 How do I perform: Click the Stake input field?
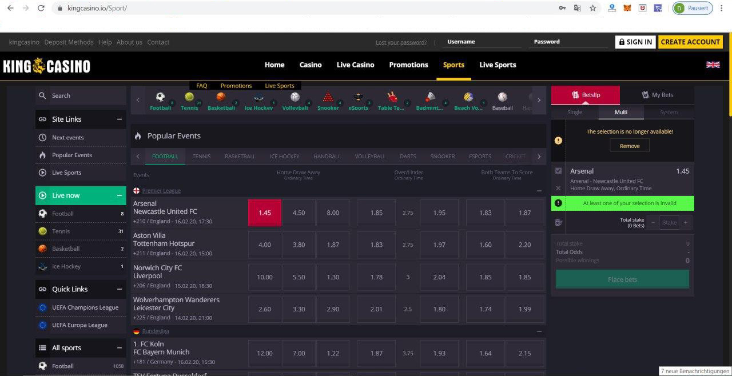click(670, 223)
